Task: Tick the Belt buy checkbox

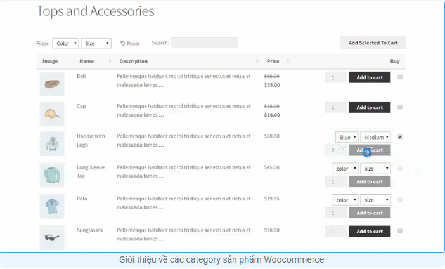Action: pos(400,77)
